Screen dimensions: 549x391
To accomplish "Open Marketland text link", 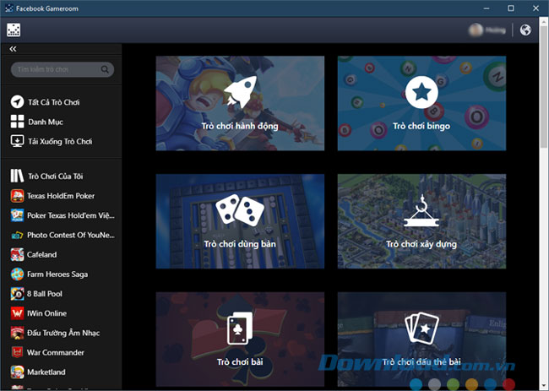I will coord(46,372).
